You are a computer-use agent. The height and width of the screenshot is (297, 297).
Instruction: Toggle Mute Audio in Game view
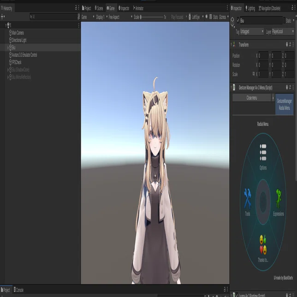(207, 17)
